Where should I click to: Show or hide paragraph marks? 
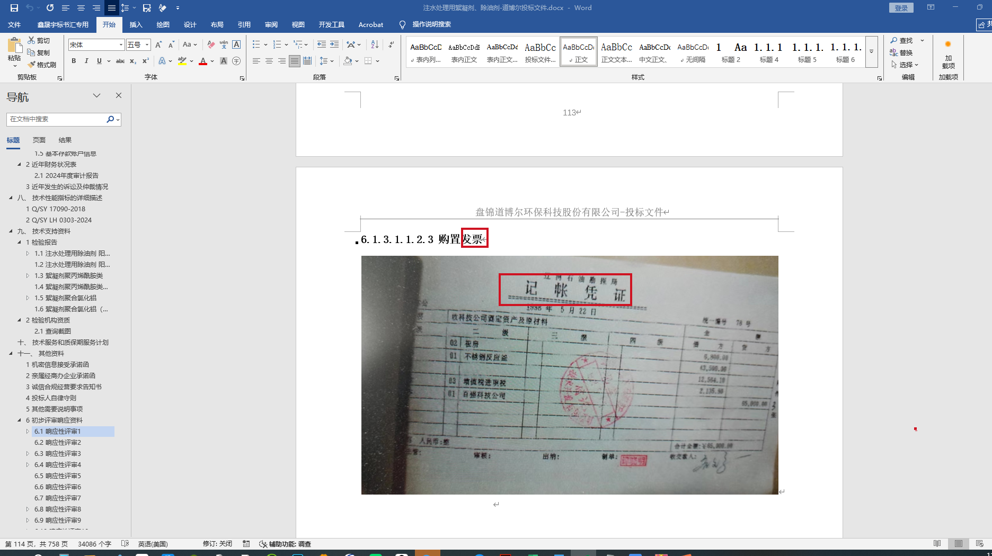(x=391, y=44)
